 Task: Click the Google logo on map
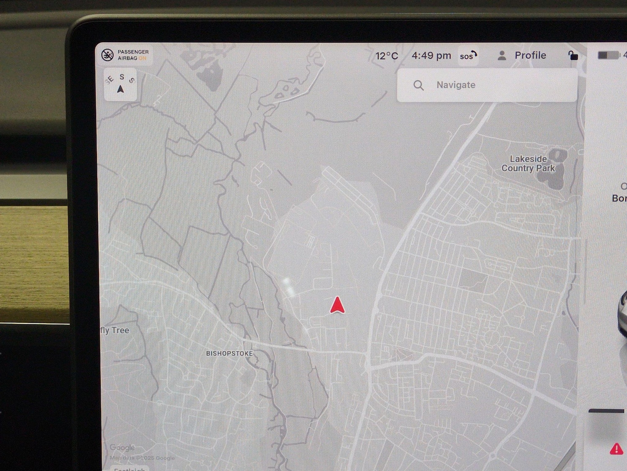tap(122, 448)
